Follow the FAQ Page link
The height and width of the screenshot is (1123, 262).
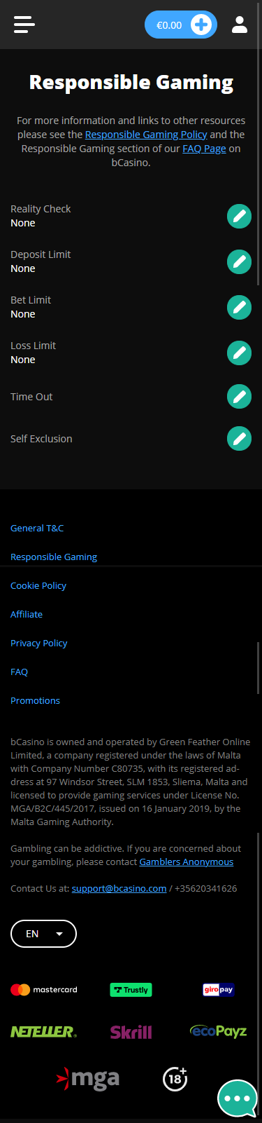pyautogui.click(x=204, y=149)
